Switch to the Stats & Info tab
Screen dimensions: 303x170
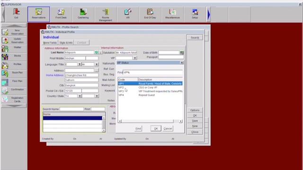66,42
